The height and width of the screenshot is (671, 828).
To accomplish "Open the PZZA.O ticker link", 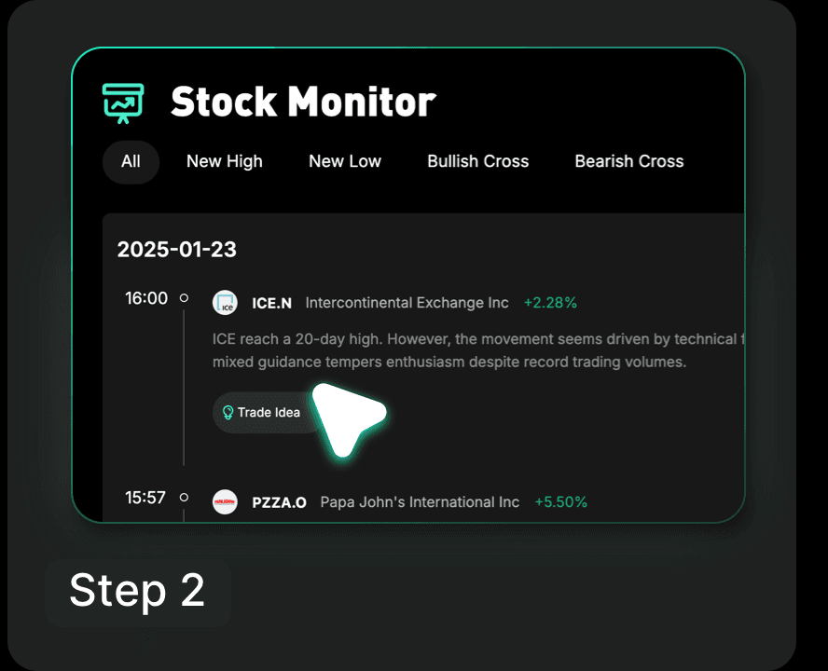I will [x=280, y=502].
